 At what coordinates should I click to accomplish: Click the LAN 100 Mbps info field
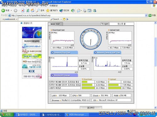click(60, 95)
